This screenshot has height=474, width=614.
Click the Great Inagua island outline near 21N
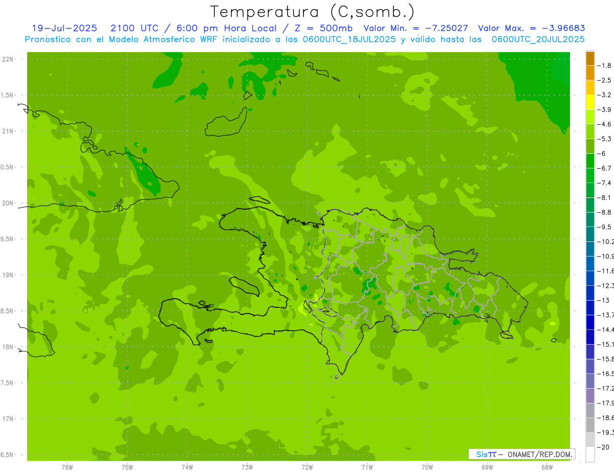(225, 122)
